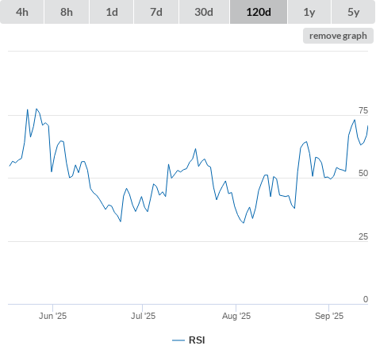Image resolution: width=376 pixels, height=361 pixels.
Task: Select the active 120d tab
Action: (x=259, y=12)
